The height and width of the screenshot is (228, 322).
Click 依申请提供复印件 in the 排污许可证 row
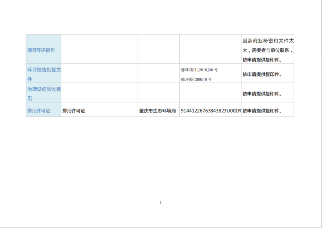[262, 111]
